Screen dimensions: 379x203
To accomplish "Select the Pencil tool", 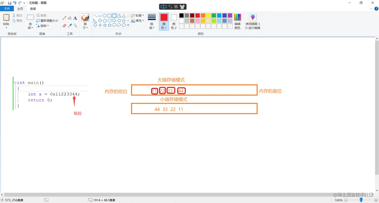I will (x=65, y=18).
